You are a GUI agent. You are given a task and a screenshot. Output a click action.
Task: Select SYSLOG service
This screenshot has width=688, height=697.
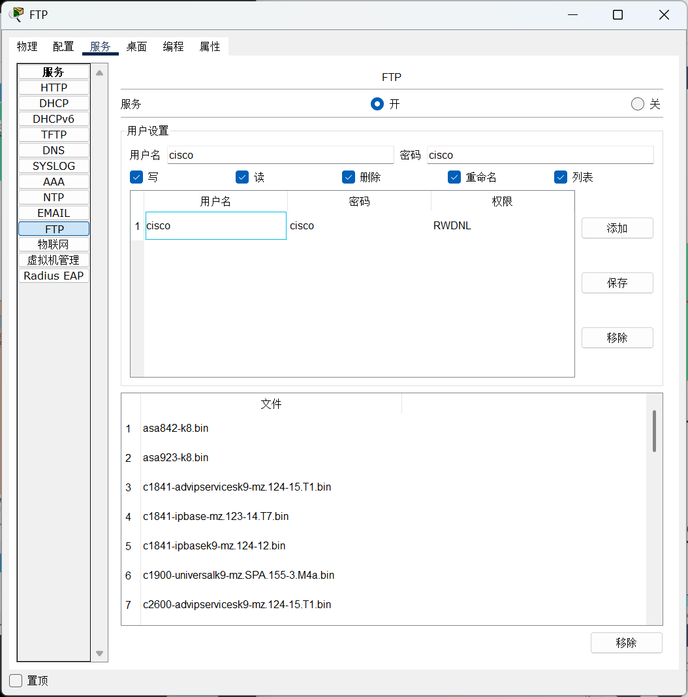point(54,166)
